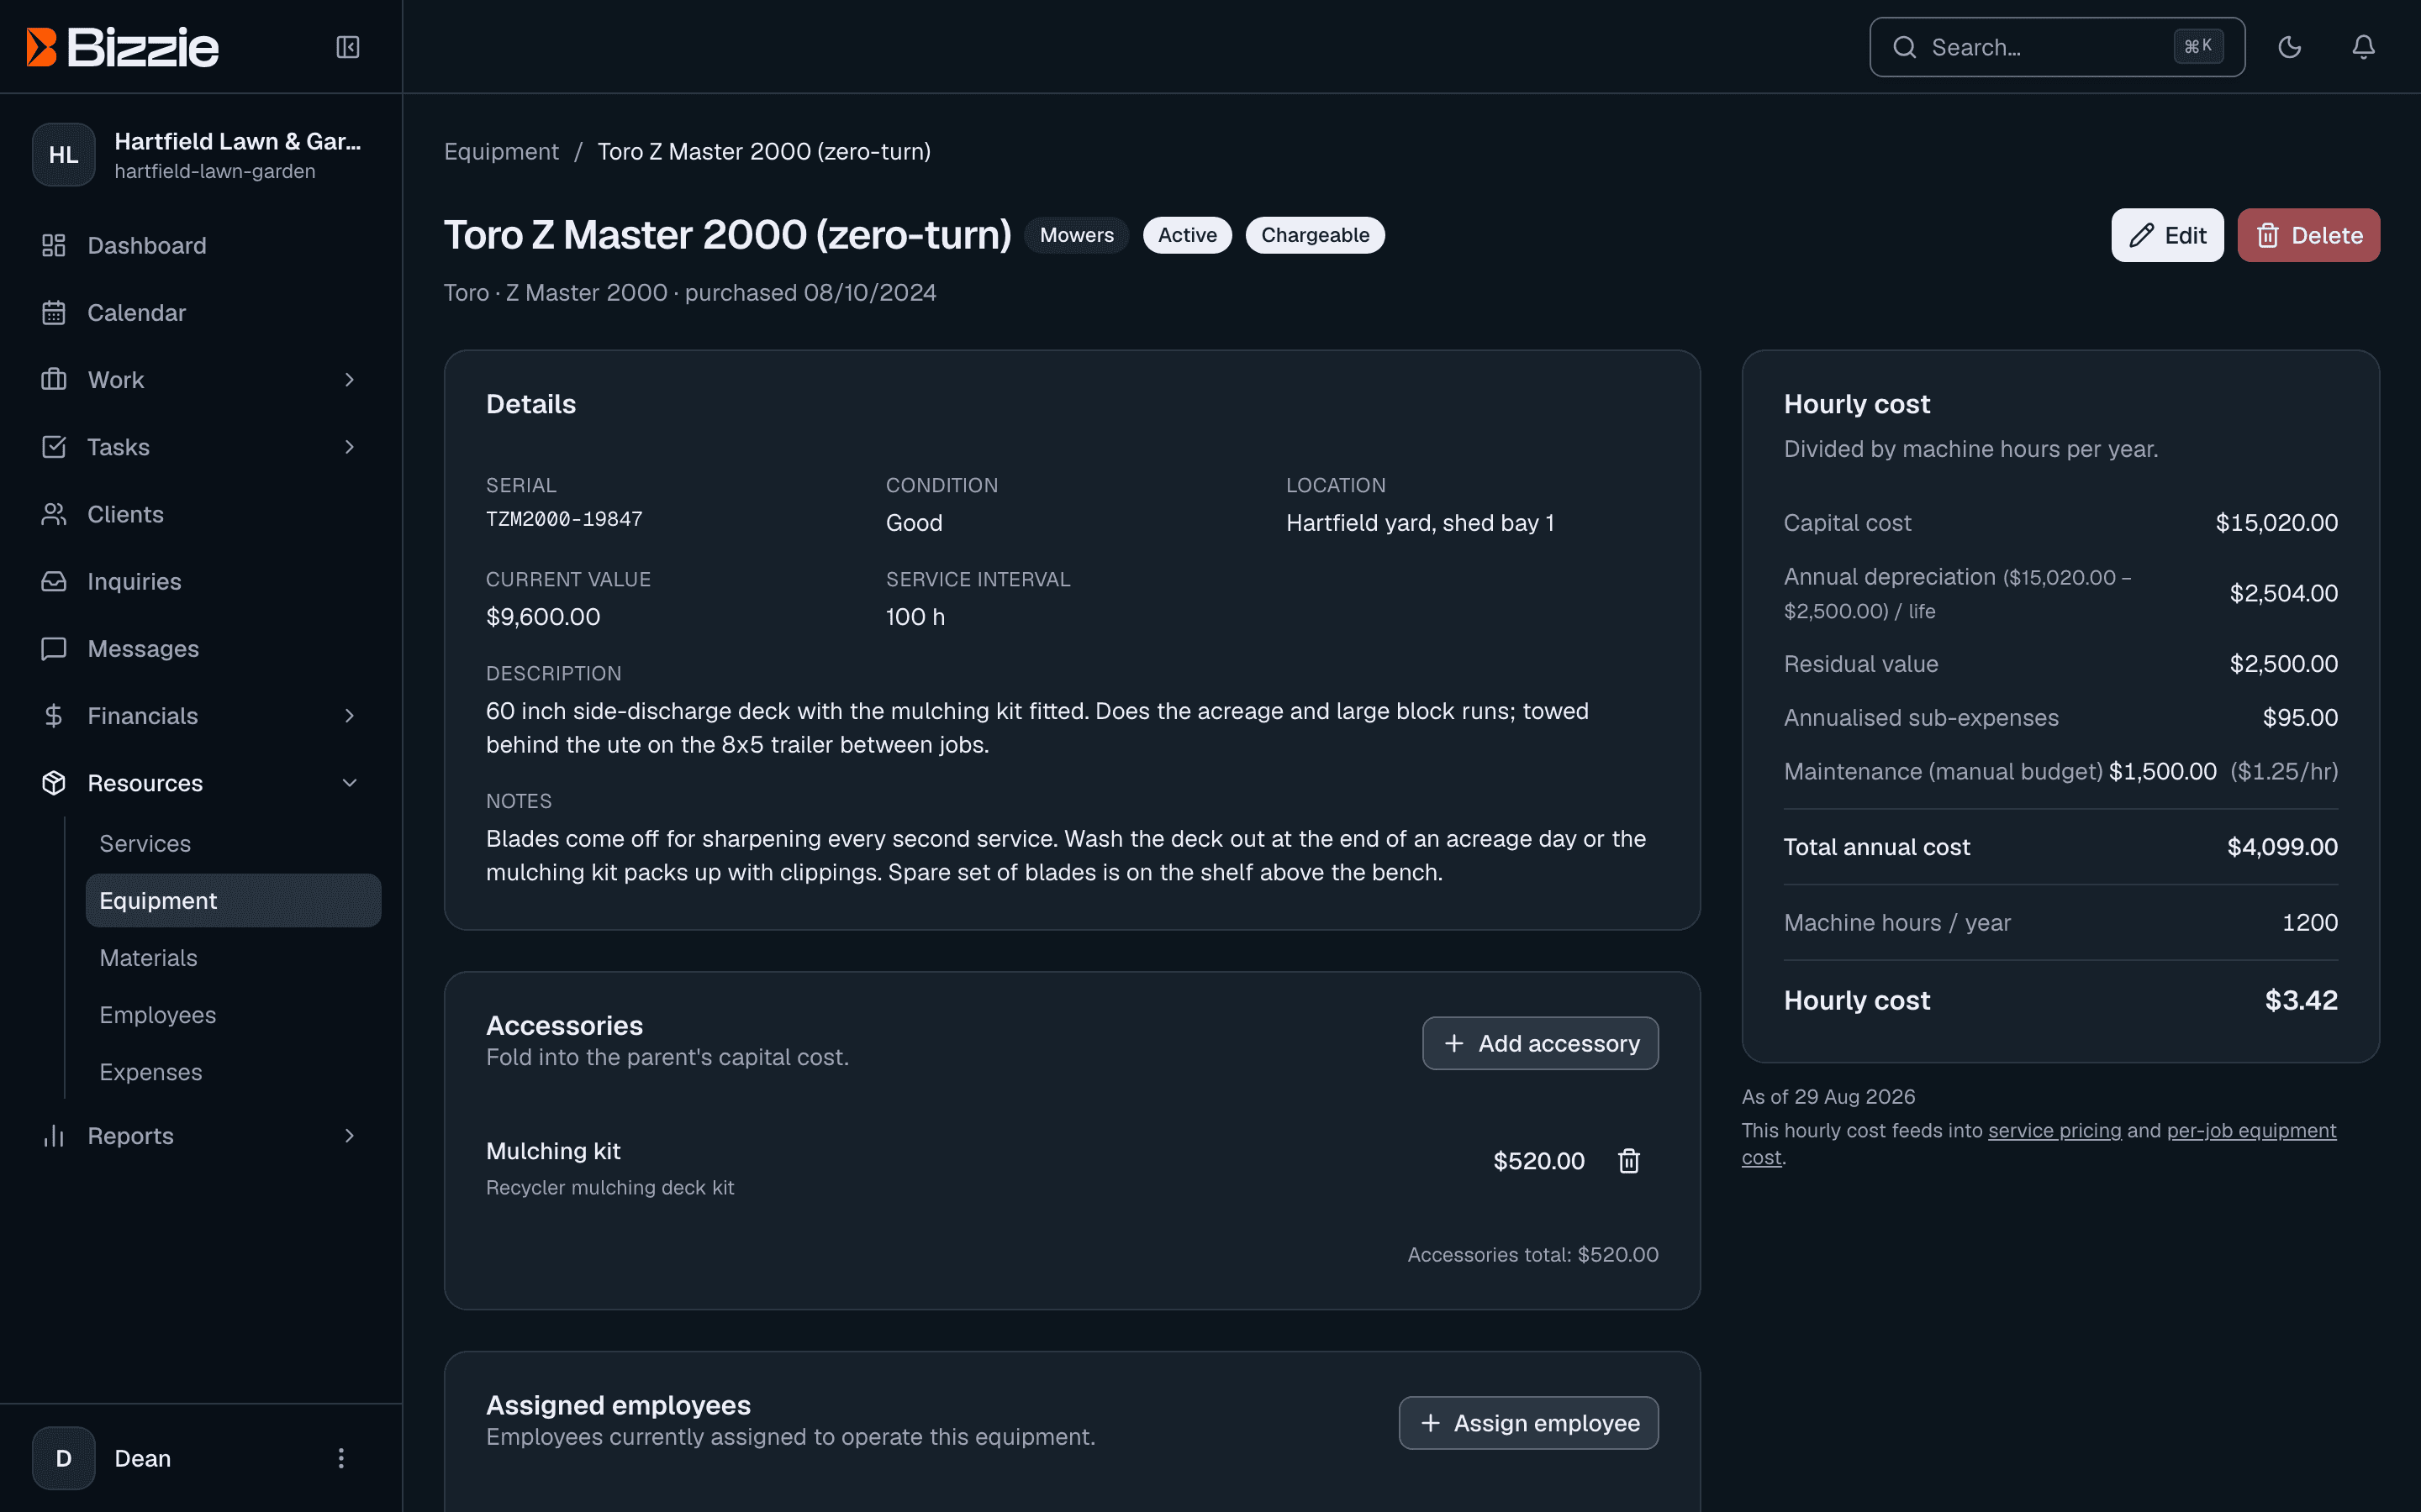This screenshot has width=2421, height=1512.
Task: Follow the service pricing link
Action: click(2054, 1131)
